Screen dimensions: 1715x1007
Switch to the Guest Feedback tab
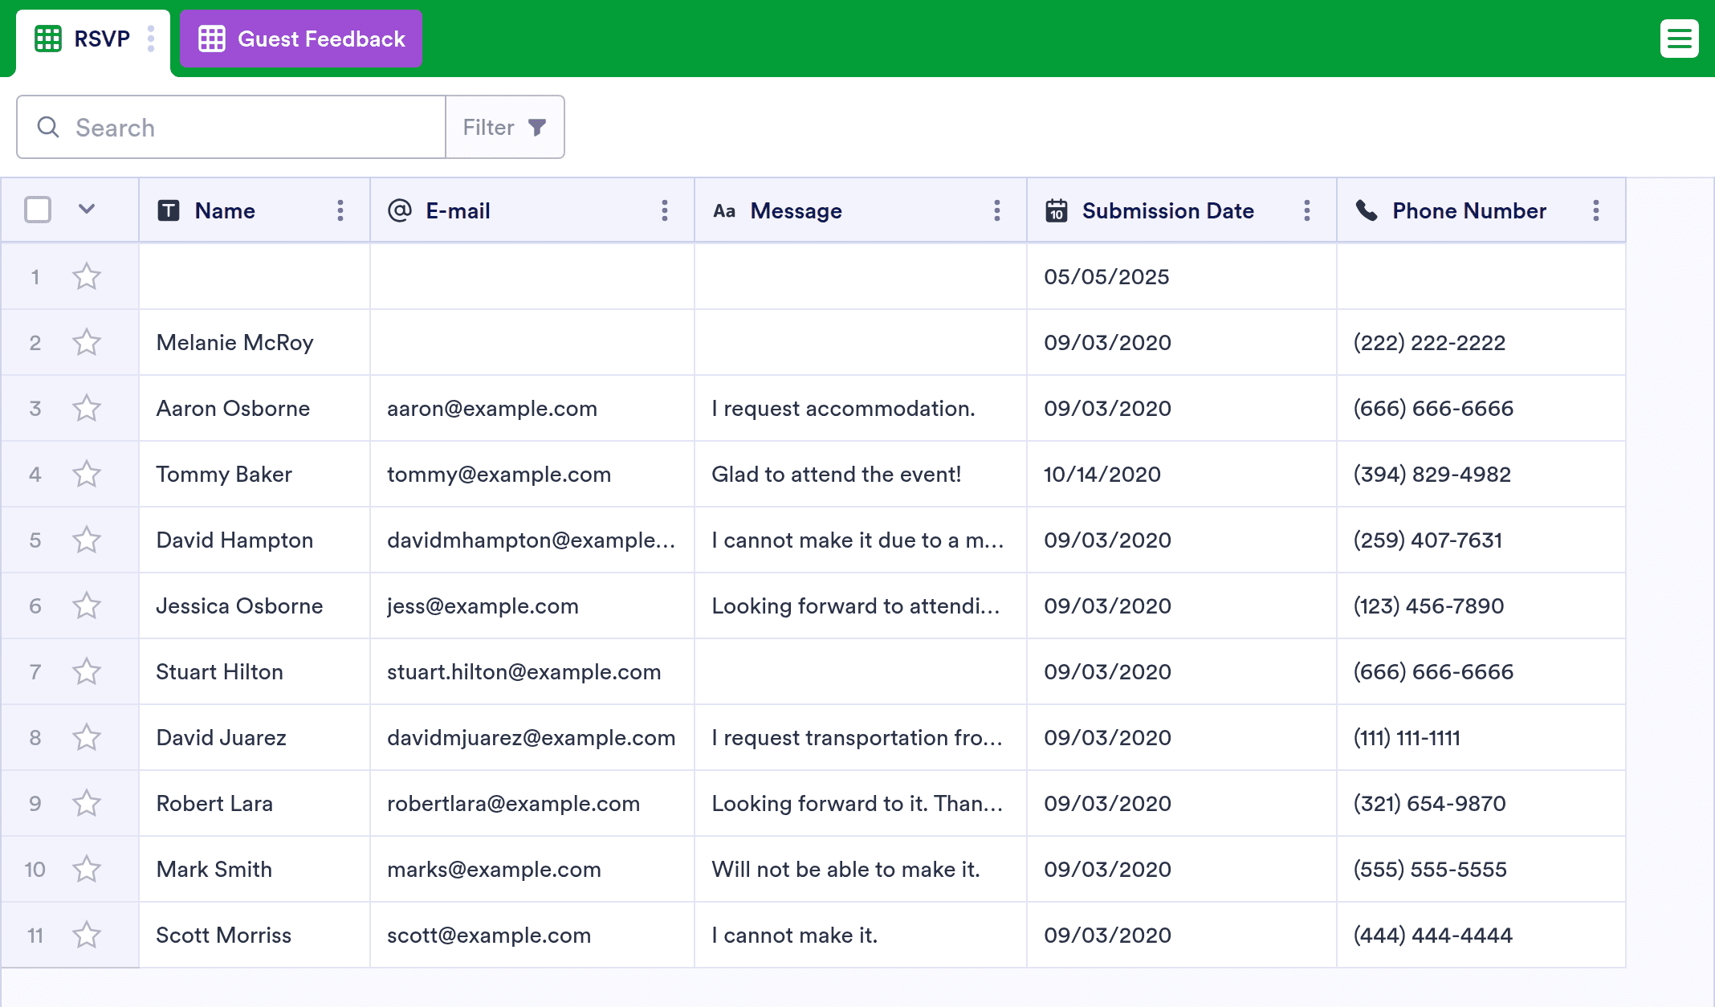(301, 39)
